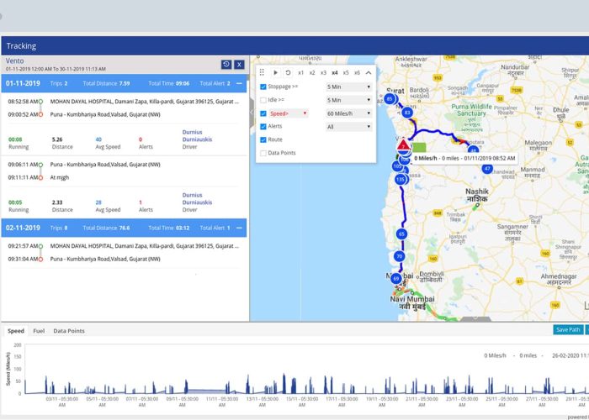Close the Vento tracking panel
Screen dimensions: 589x420
(239, 64)
